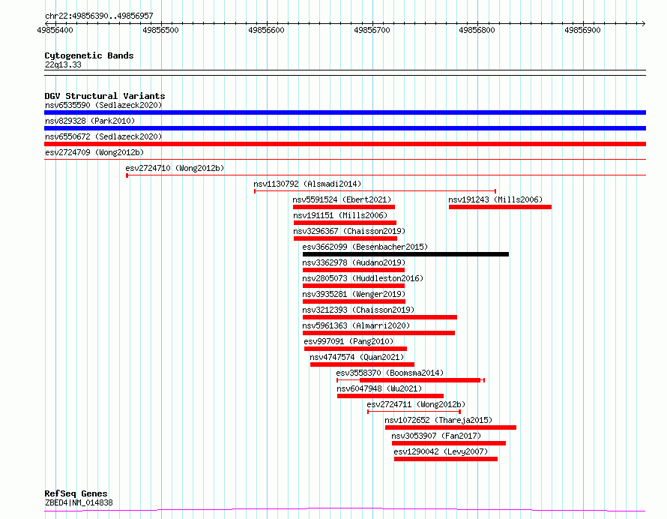Click ruler position 49856400
Image resolution: width=667 pixels, height=519 pixels.
coord(55,30)
